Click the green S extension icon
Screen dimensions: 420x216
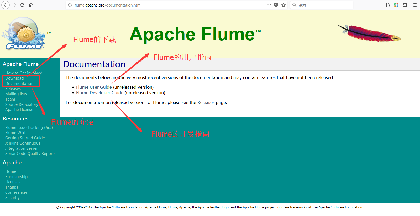pyautogui.click(x=396, y=5)
